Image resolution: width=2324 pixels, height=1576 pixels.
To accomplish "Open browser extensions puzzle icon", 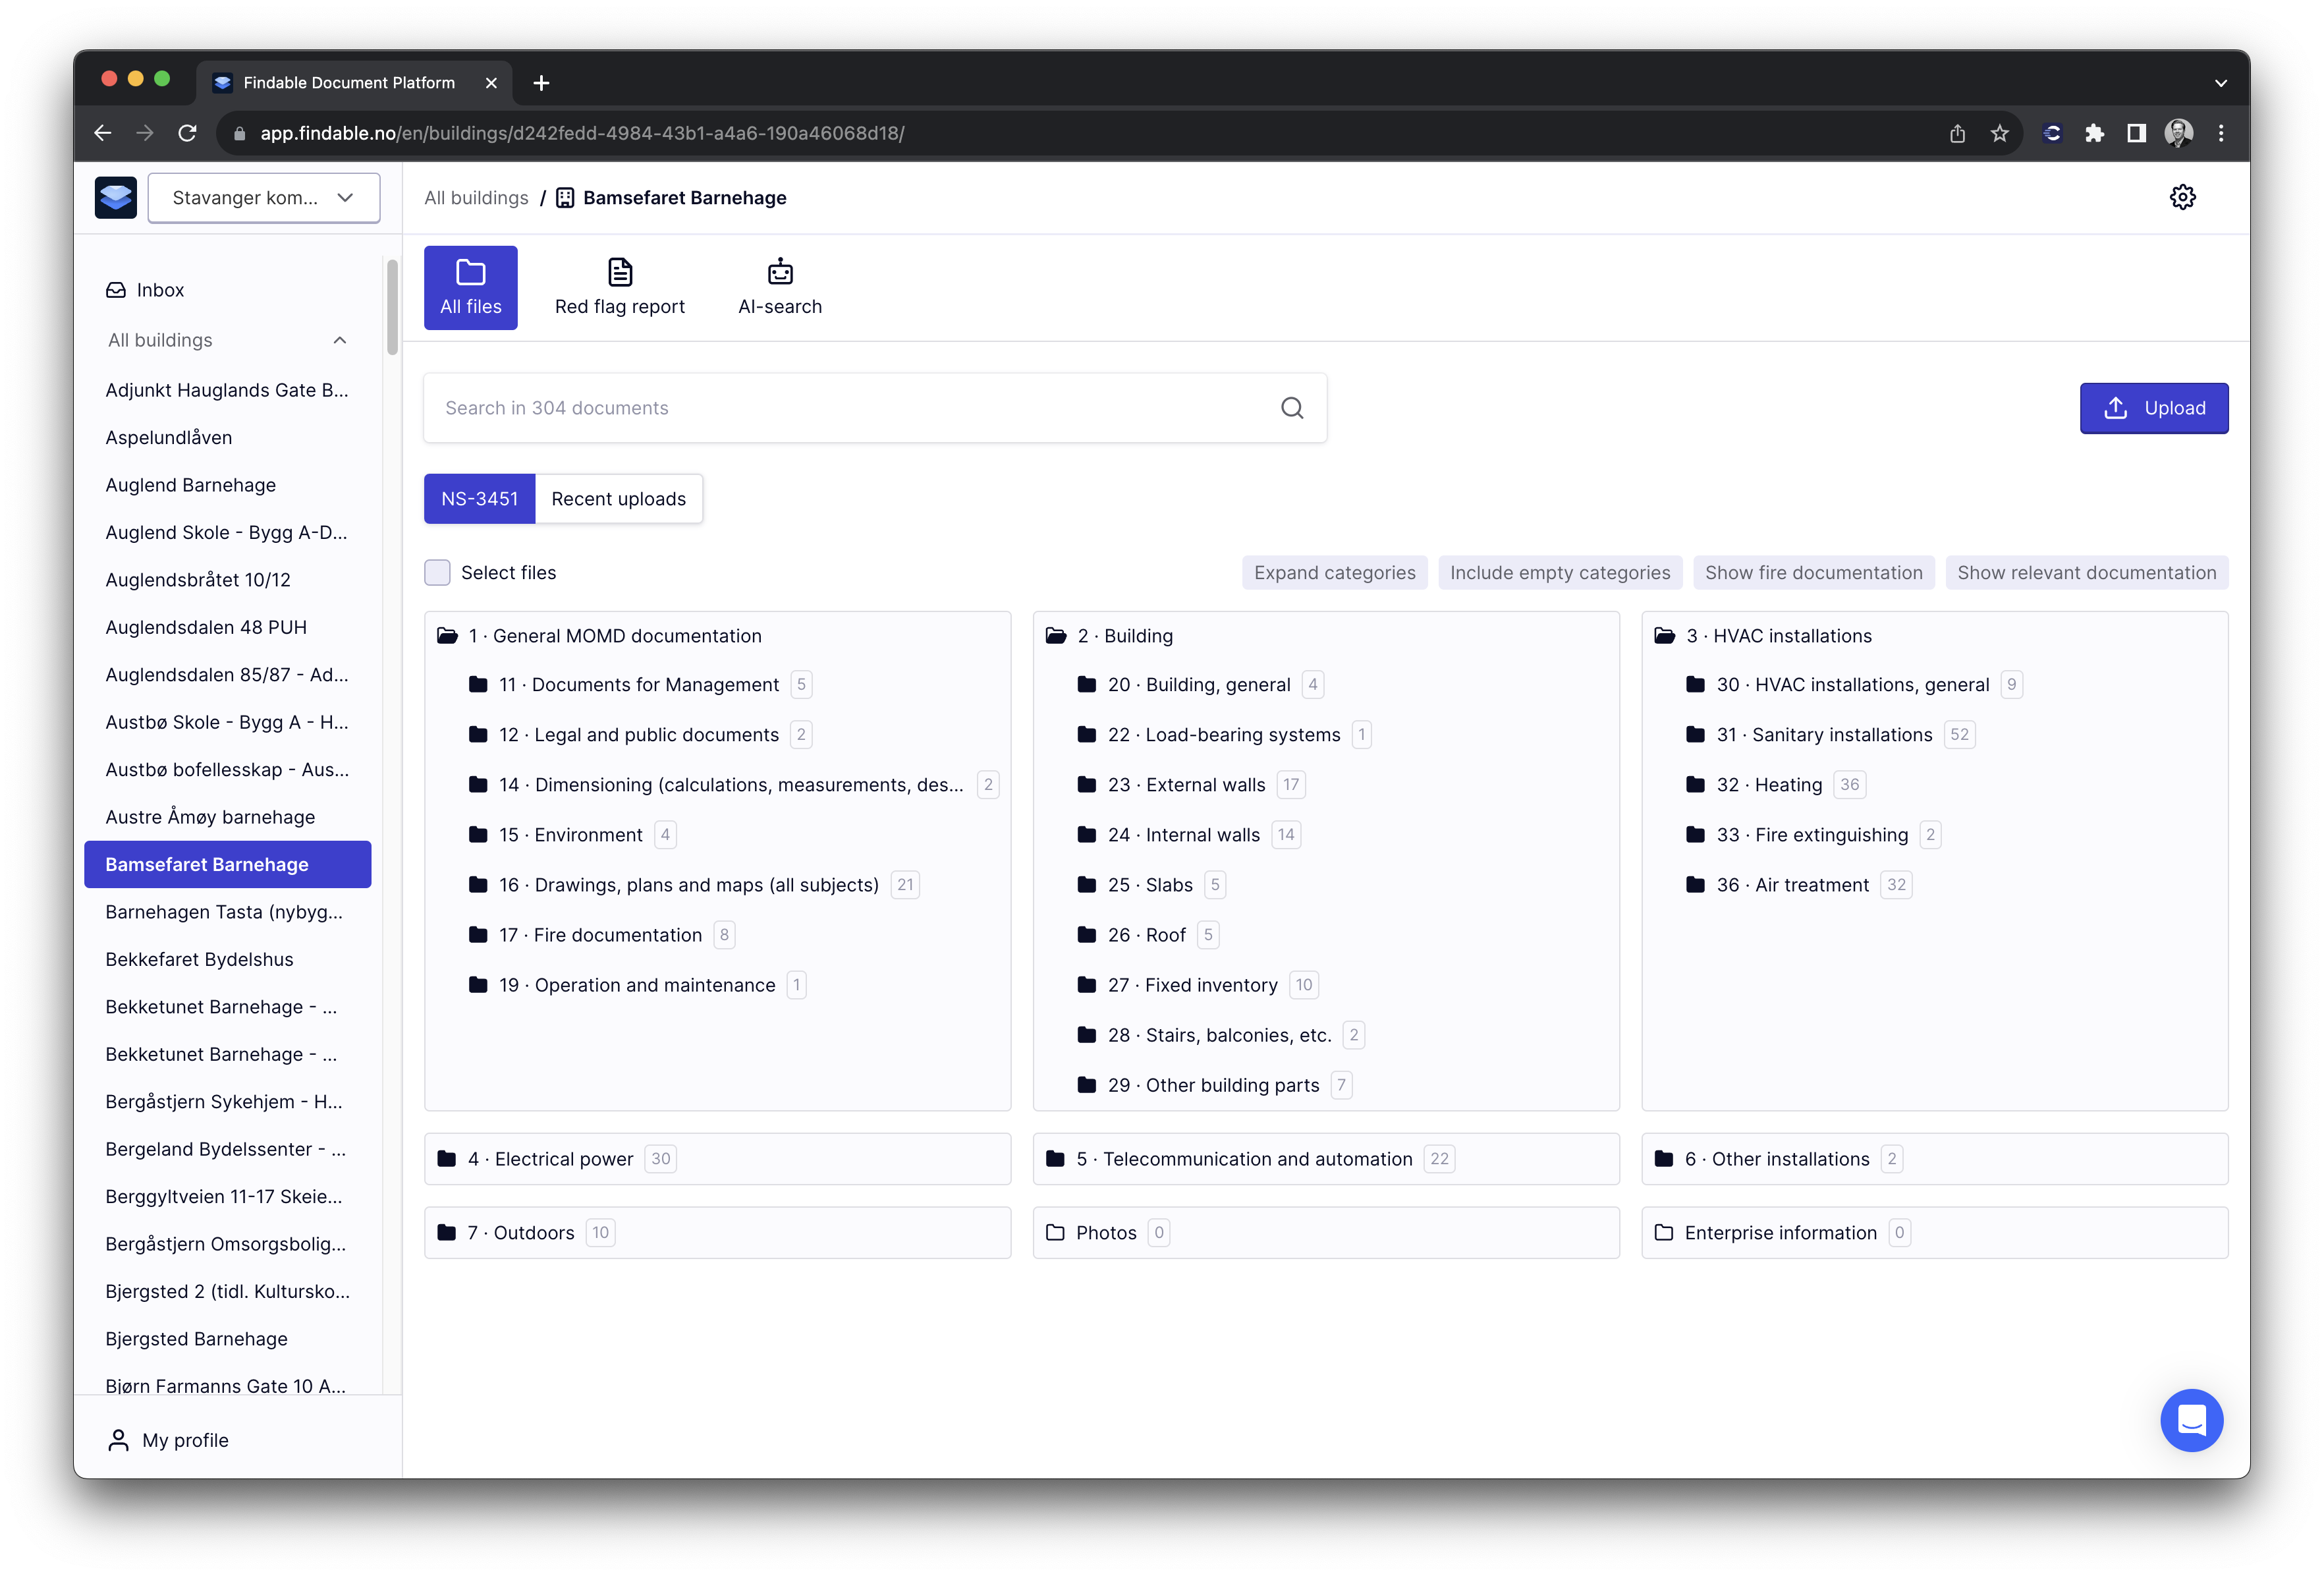I will tap(2094, 133).
